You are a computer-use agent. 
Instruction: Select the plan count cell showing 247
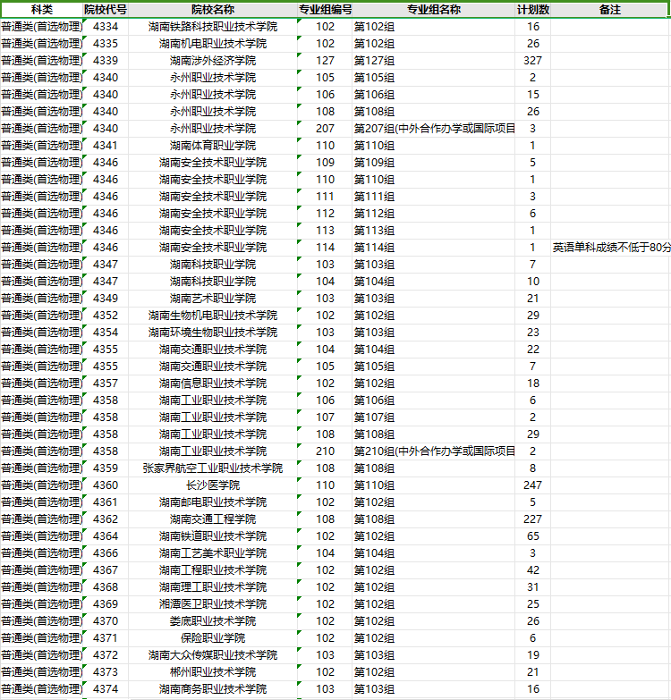[x=533, y=485]
